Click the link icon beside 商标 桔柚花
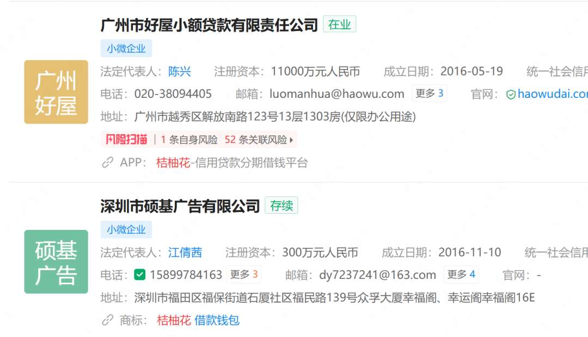The height and width of the screenshot is (337, 588). (x=108, y=320)
